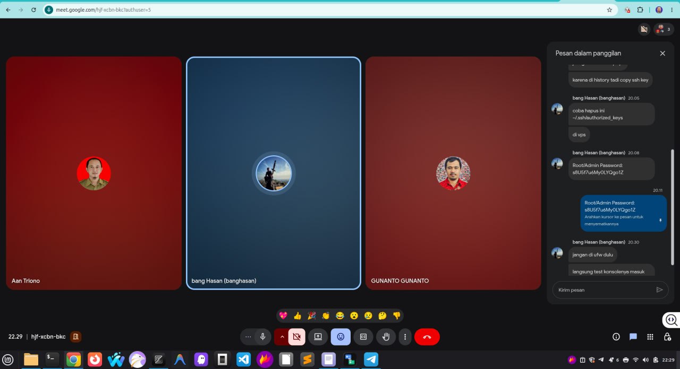This screenshot has height=369, width=680.
Task: Send the laughing with tears reaction
Action: click(x=340, y=315)
